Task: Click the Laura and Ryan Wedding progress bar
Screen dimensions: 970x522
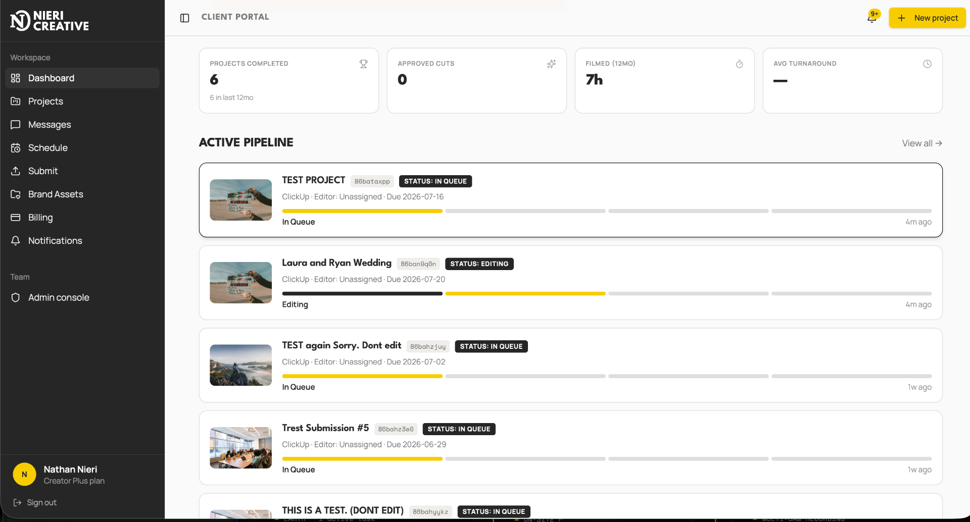Action: [x=607, y=294]
